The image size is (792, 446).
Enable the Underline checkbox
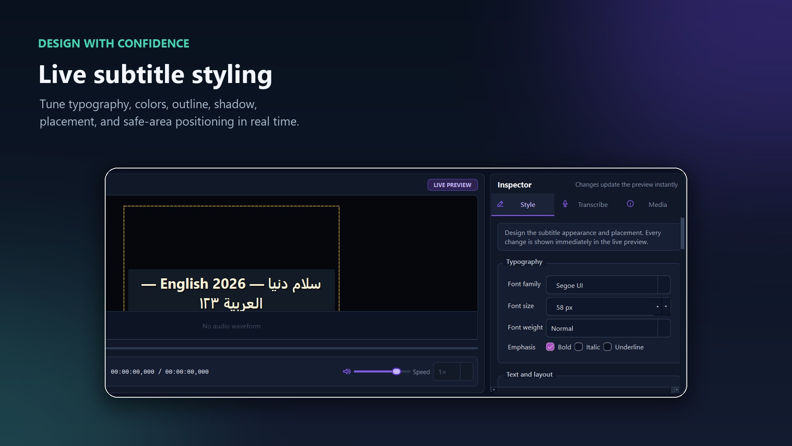coord(607,347)
